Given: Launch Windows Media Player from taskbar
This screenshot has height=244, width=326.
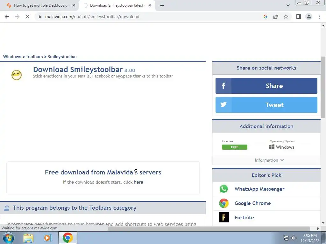Looking at the screenshot, I should coord(47,238).
